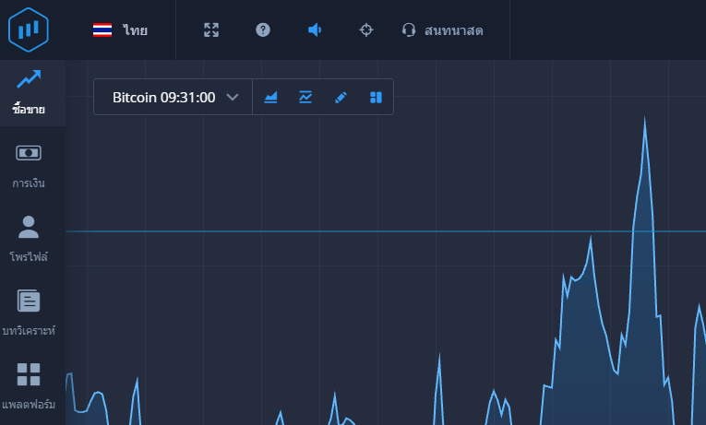Mute sound with the speaker icon
This screenshot has width=706, height=425.
pos(315,30)
